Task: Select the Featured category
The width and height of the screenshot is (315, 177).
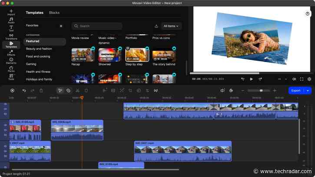Action: tap(45, 41)
